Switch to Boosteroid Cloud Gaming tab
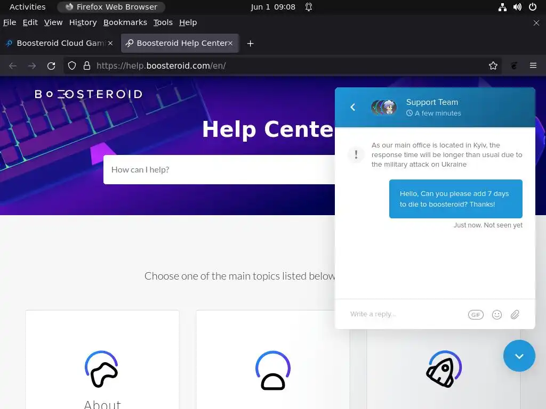Screen dimensions: 546x409 click(59, 43)
